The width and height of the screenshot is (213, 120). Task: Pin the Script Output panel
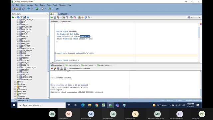tap(52, 69)
